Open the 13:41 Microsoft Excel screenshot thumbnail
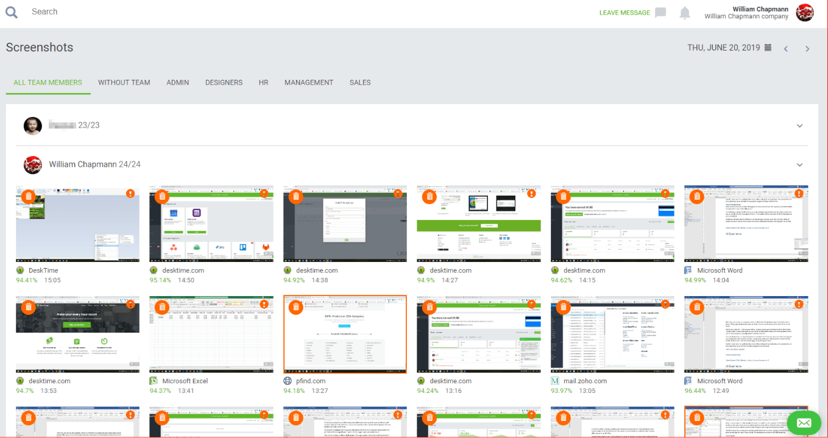Screen dimensions: 828x438 click(x=211, y=334)
